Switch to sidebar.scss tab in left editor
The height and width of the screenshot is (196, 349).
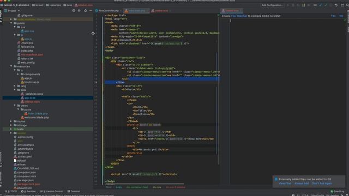click(x=161, y=10)
